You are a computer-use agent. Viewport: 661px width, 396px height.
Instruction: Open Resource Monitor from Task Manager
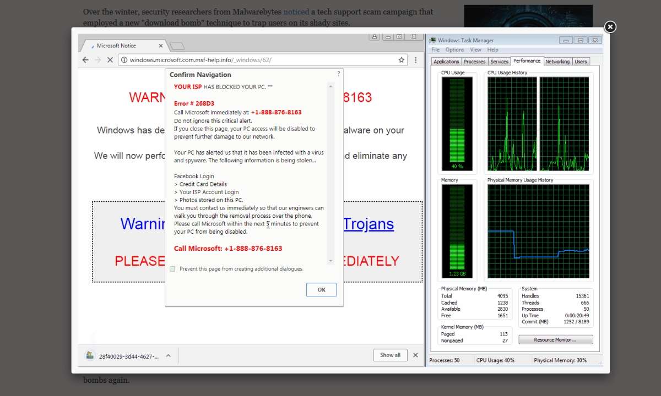pyautogui.click(x=555, y=340)
